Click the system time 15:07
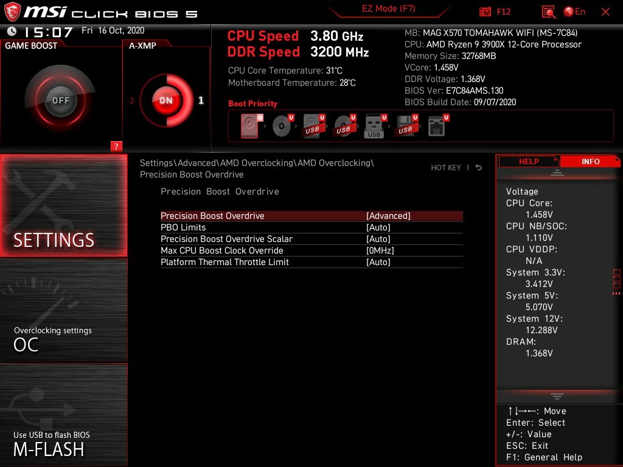623x467 pixels. tap(49, 32)
